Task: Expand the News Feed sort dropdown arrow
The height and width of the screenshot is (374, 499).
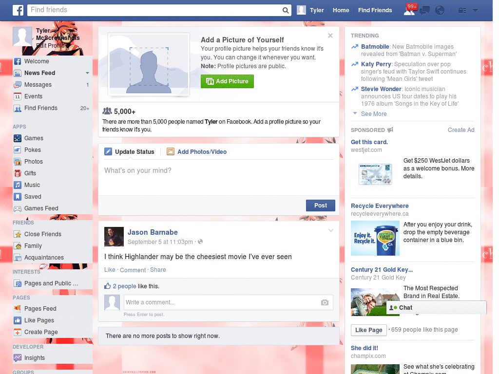Action: [x=87, y=73]
